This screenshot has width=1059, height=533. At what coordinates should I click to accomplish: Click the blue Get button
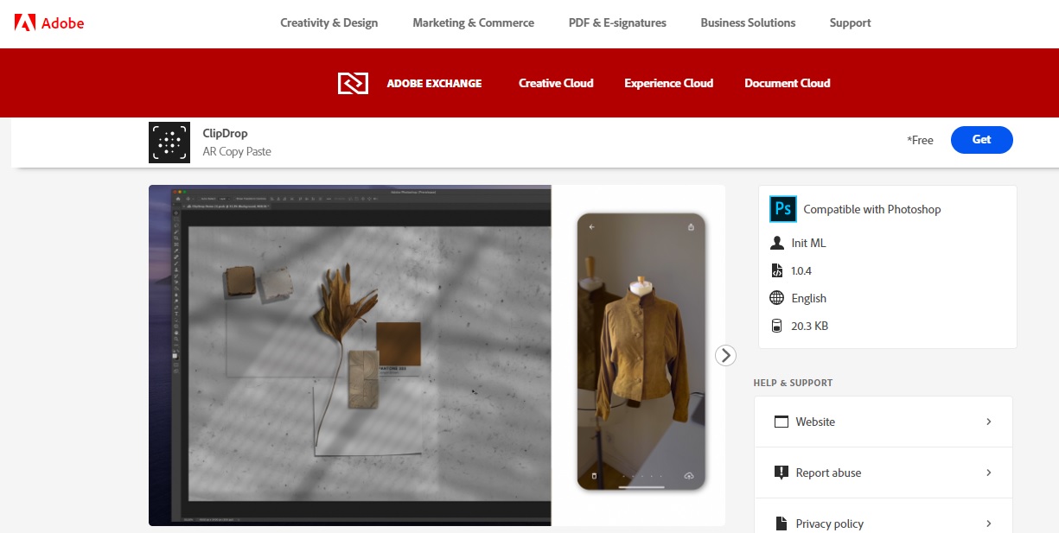981,140
